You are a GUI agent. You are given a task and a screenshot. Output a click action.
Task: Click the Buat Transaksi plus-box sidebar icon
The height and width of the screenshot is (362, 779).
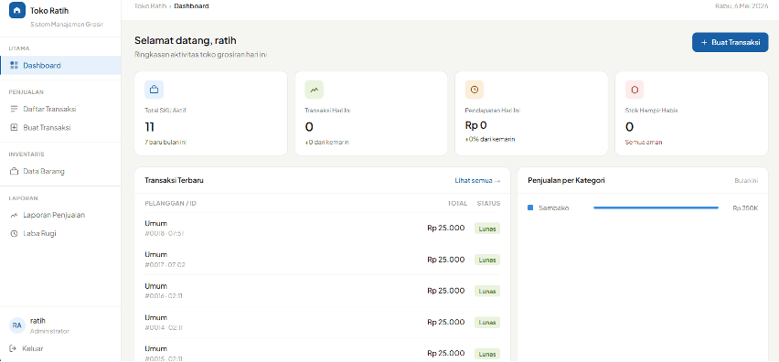(x=14, y=128)
